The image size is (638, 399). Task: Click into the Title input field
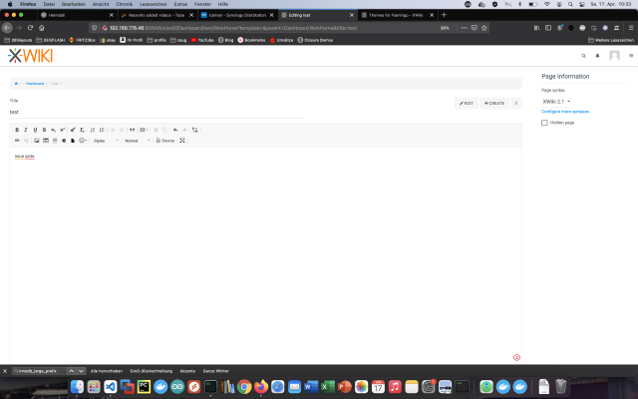pos(157,112)
